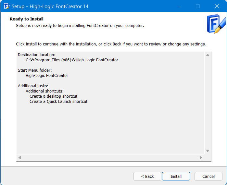
Task: Close the Setup window
Action: 217,6
